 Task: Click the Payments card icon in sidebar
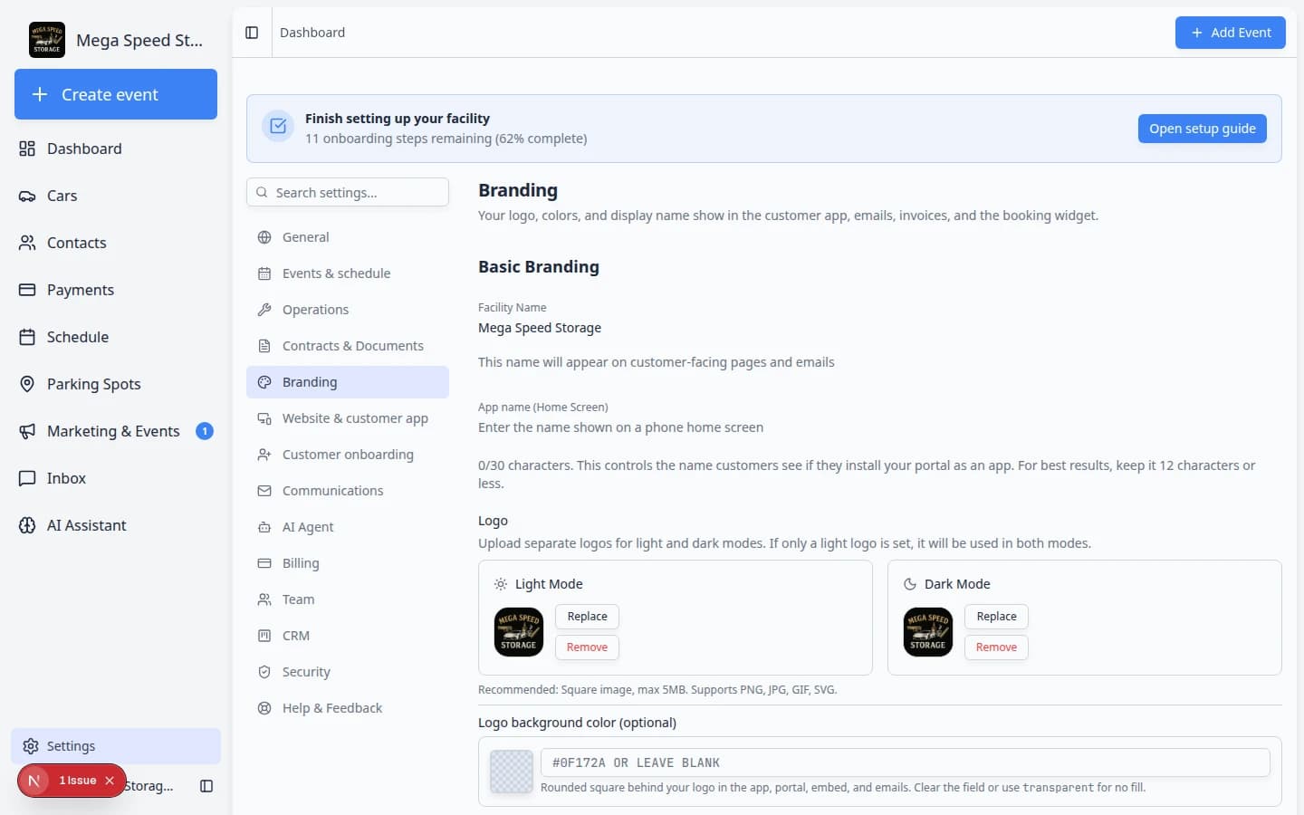click(x=27, y=290)
